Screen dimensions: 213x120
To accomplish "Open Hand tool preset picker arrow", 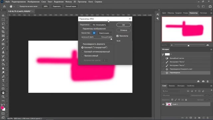I will click(14, 6).
